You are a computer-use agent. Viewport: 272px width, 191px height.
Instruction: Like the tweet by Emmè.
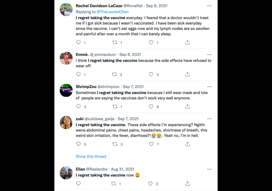tap(151, 74)
